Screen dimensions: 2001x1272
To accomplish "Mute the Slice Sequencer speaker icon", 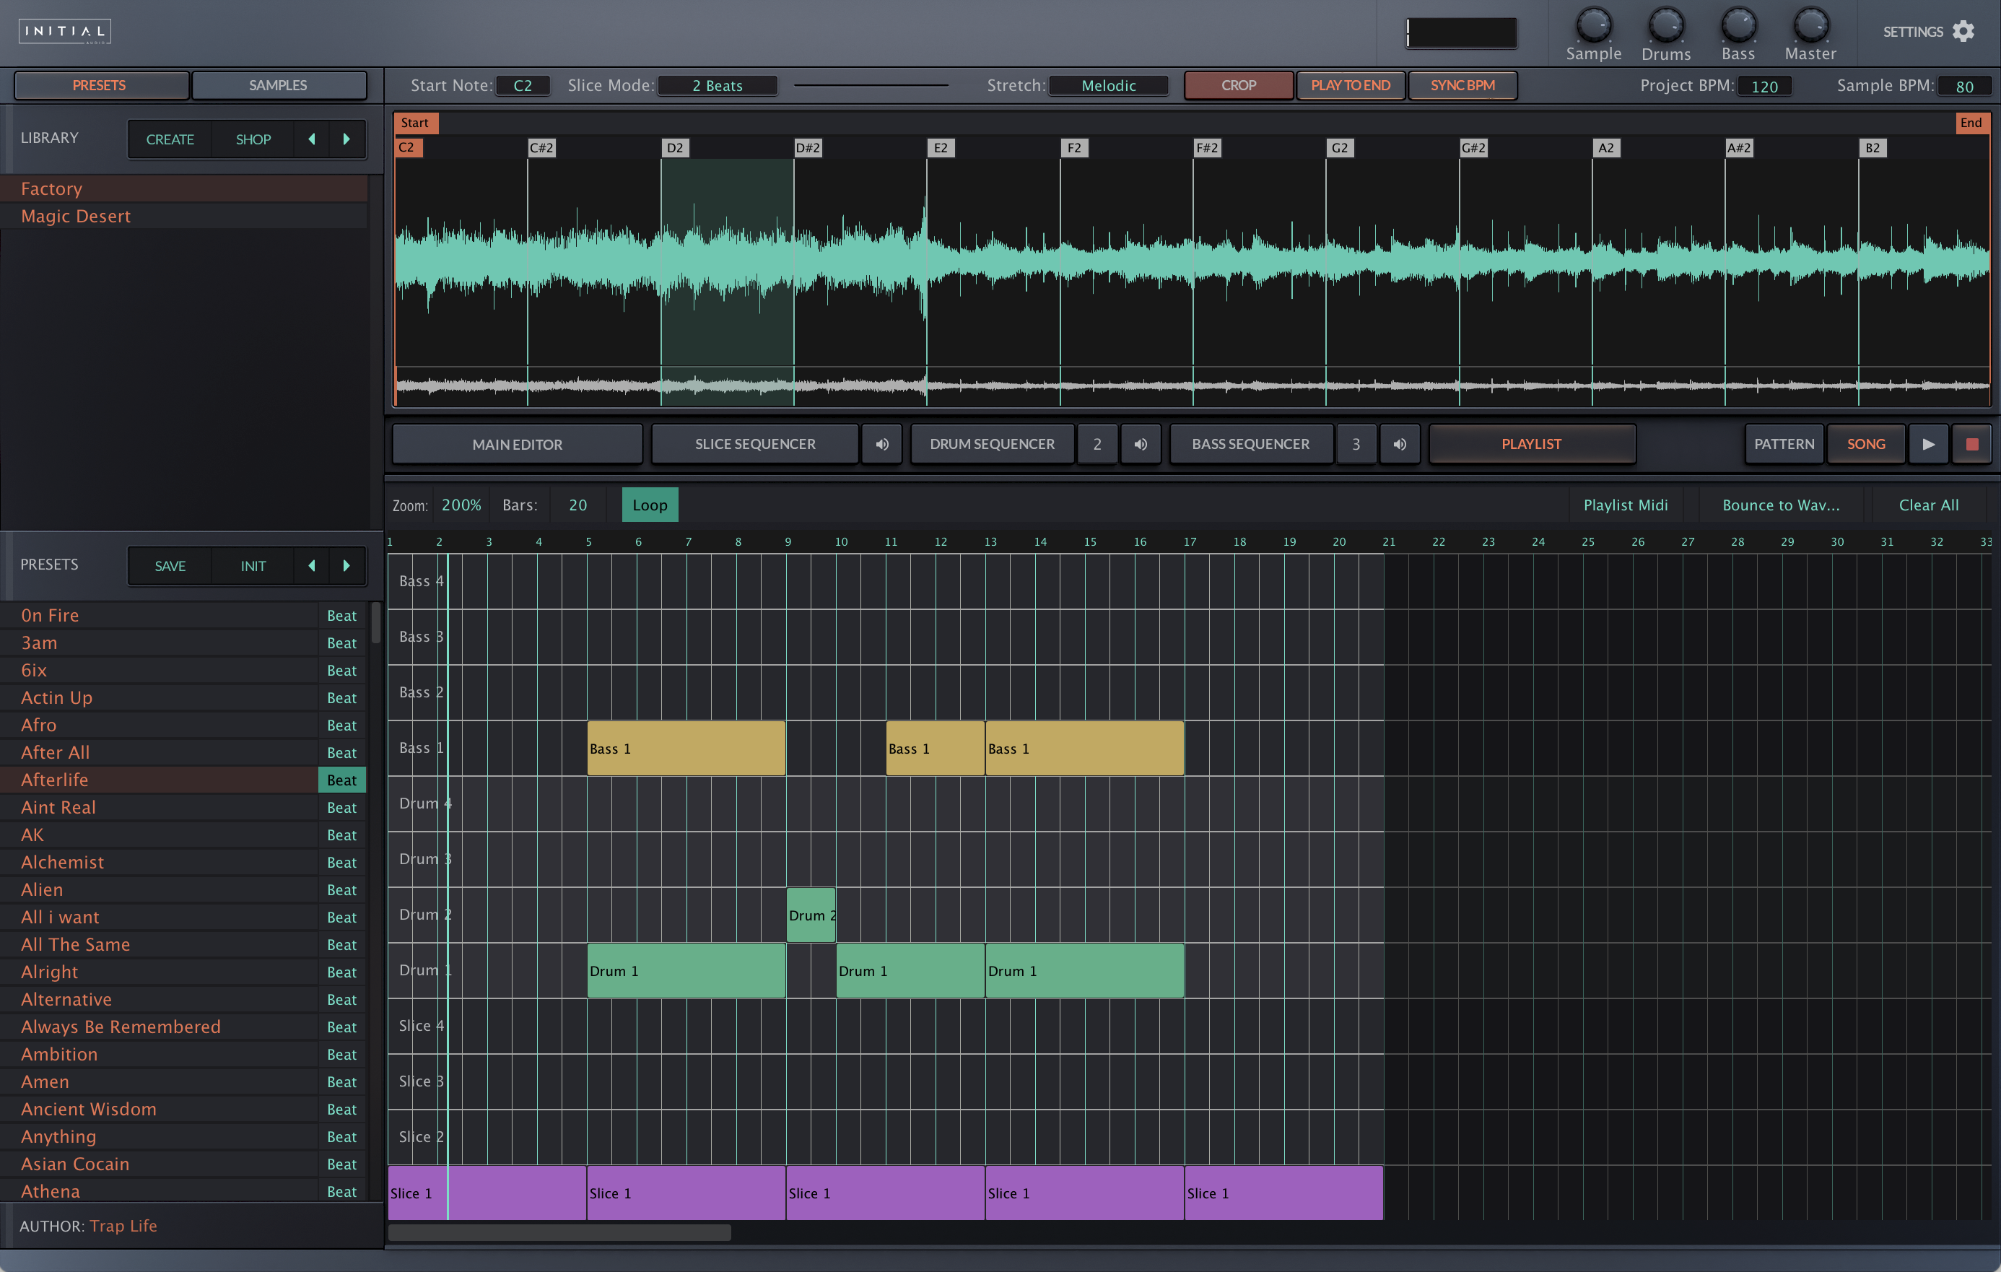I will click(881, 444).
